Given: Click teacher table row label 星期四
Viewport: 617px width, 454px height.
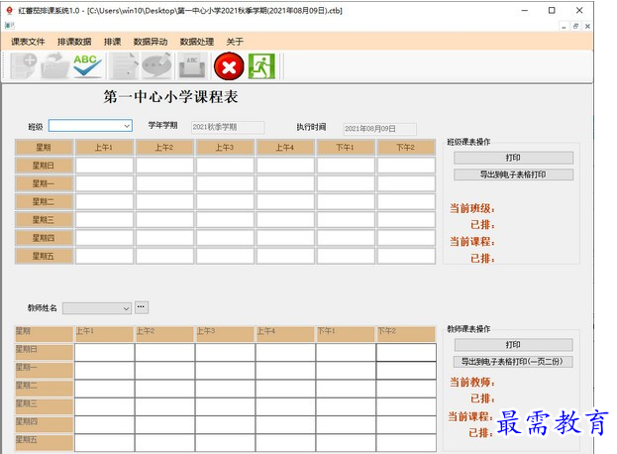Looking at the screenshot, I should [44, 425].
